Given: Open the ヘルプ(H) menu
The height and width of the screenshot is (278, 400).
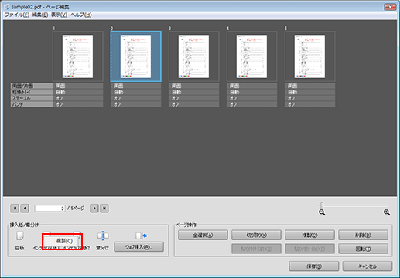Looking at the screenshot, I should (81, 15).
